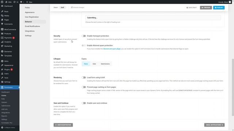Select the Date expiry option
The image size is (234, 131).
(94, 64)
